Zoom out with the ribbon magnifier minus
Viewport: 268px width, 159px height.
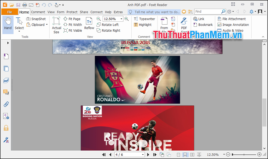(98, 19)
